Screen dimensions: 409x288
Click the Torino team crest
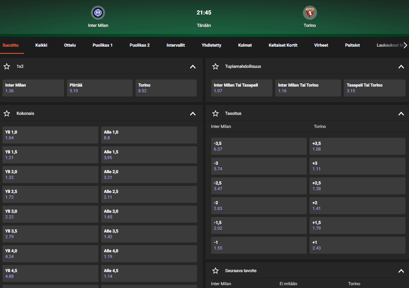310,13
